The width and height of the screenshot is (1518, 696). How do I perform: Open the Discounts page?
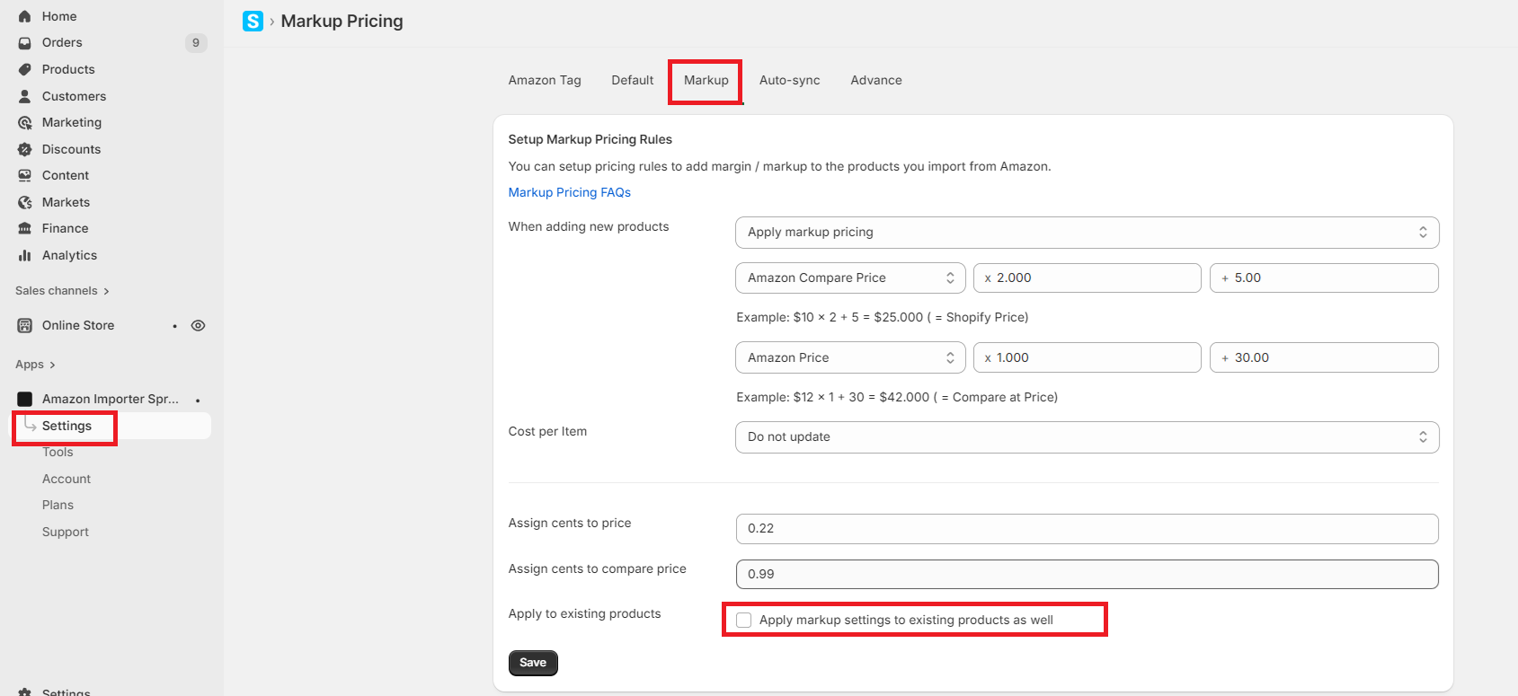click(x=71, y=149)
